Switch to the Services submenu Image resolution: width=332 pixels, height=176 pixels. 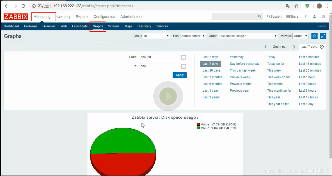pyautogui.click(x=162, y=26)
